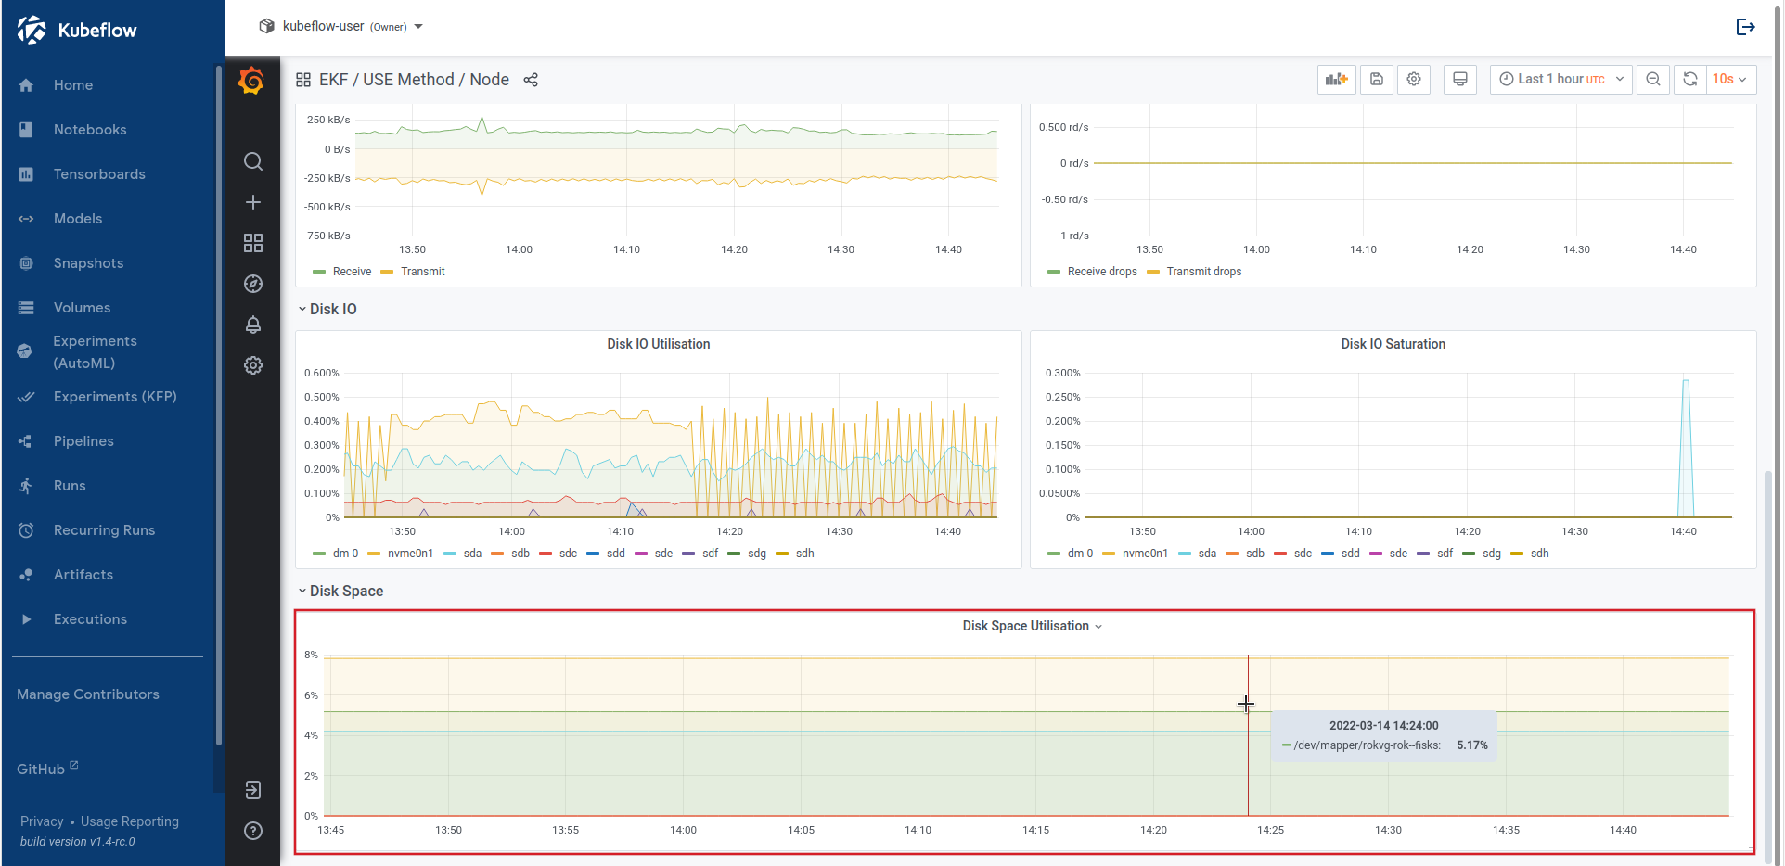Refresh the dashboard

coord(1690,80)
